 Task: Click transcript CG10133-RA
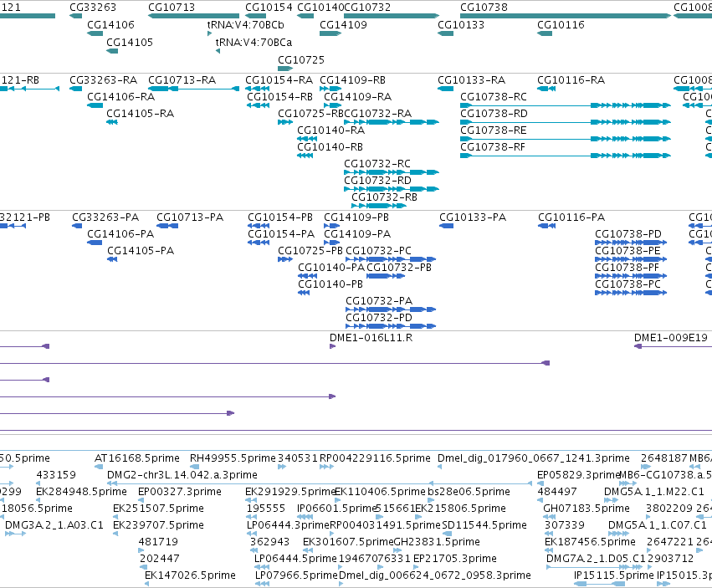click(x=471, y=80)
